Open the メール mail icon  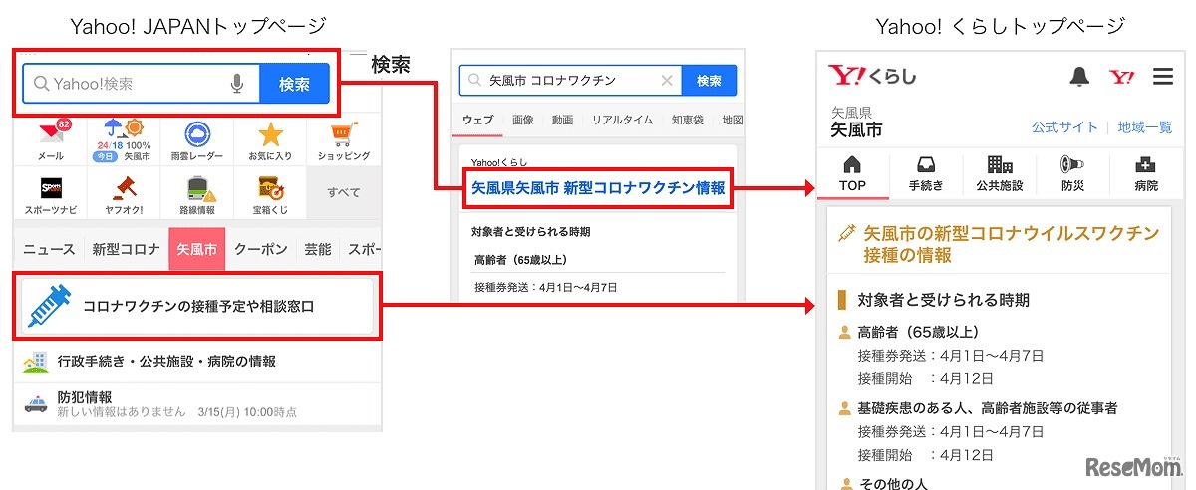click(50, 140)
